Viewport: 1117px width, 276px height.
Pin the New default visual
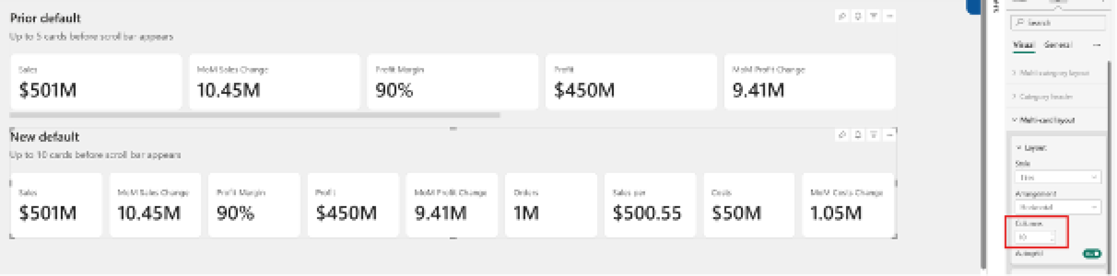(x=842, y=135)
